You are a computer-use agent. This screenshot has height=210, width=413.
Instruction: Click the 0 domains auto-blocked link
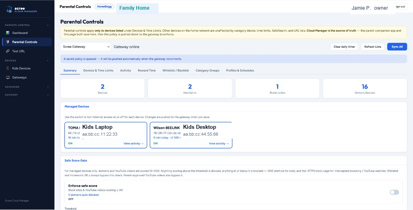coord(83,195)
